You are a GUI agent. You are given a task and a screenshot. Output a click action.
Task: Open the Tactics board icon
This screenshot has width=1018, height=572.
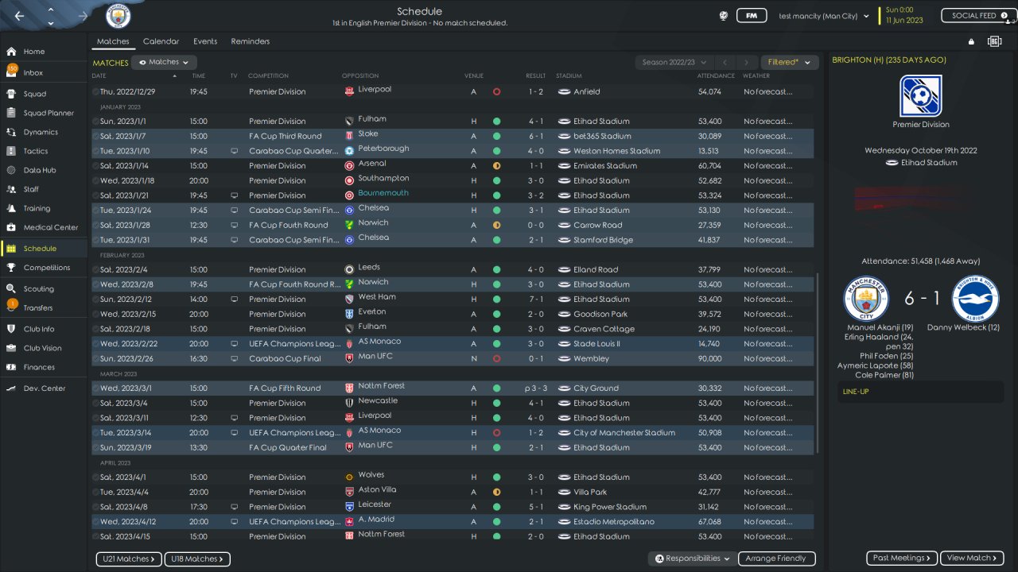pos(11,151)
